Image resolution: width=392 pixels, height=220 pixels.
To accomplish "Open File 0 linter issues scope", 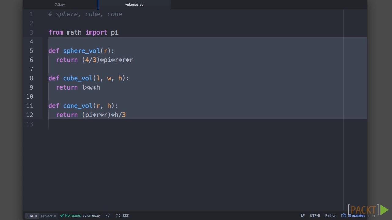I will click(32, 216).
